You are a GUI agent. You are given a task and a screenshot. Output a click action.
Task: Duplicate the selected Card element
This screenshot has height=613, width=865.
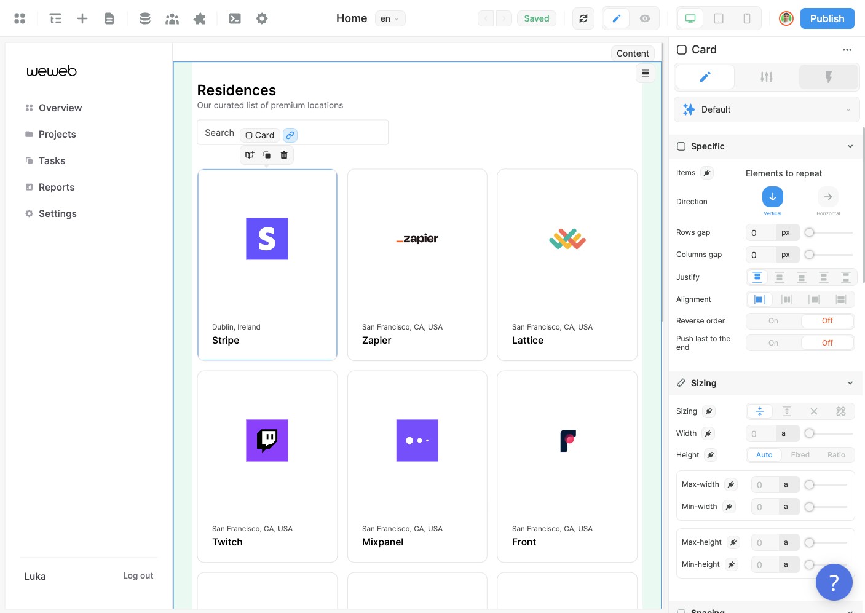pyautogui.click(x=267, y=155)
